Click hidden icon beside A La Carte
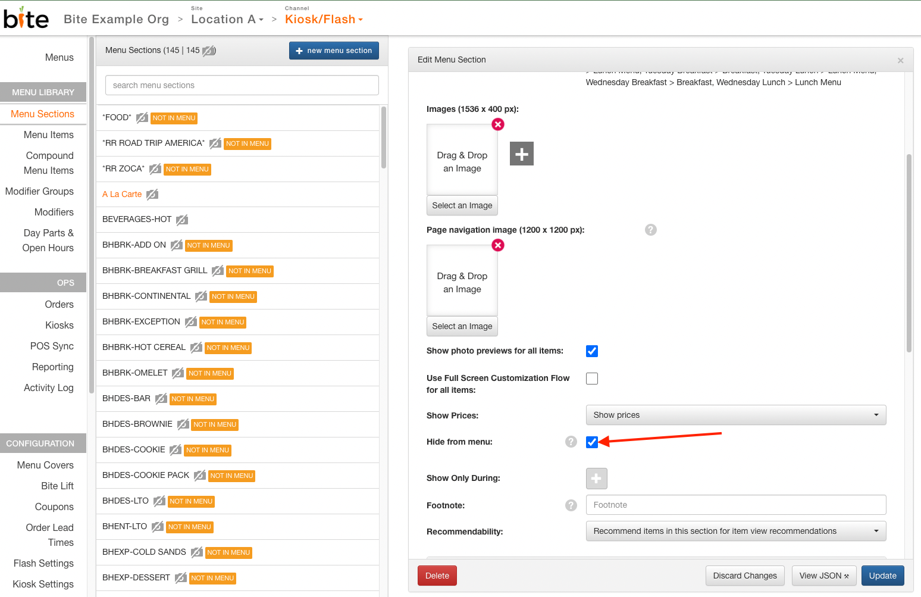This screenshot has height=597, width=921. pyautogui.click(x=152, y=194)
